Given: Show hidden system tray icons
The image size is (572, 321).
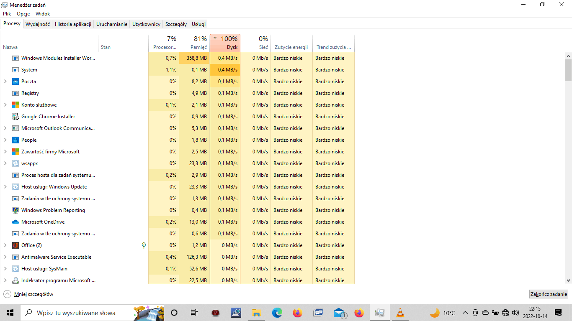Looking at the screenshot, I should [465, 313].
